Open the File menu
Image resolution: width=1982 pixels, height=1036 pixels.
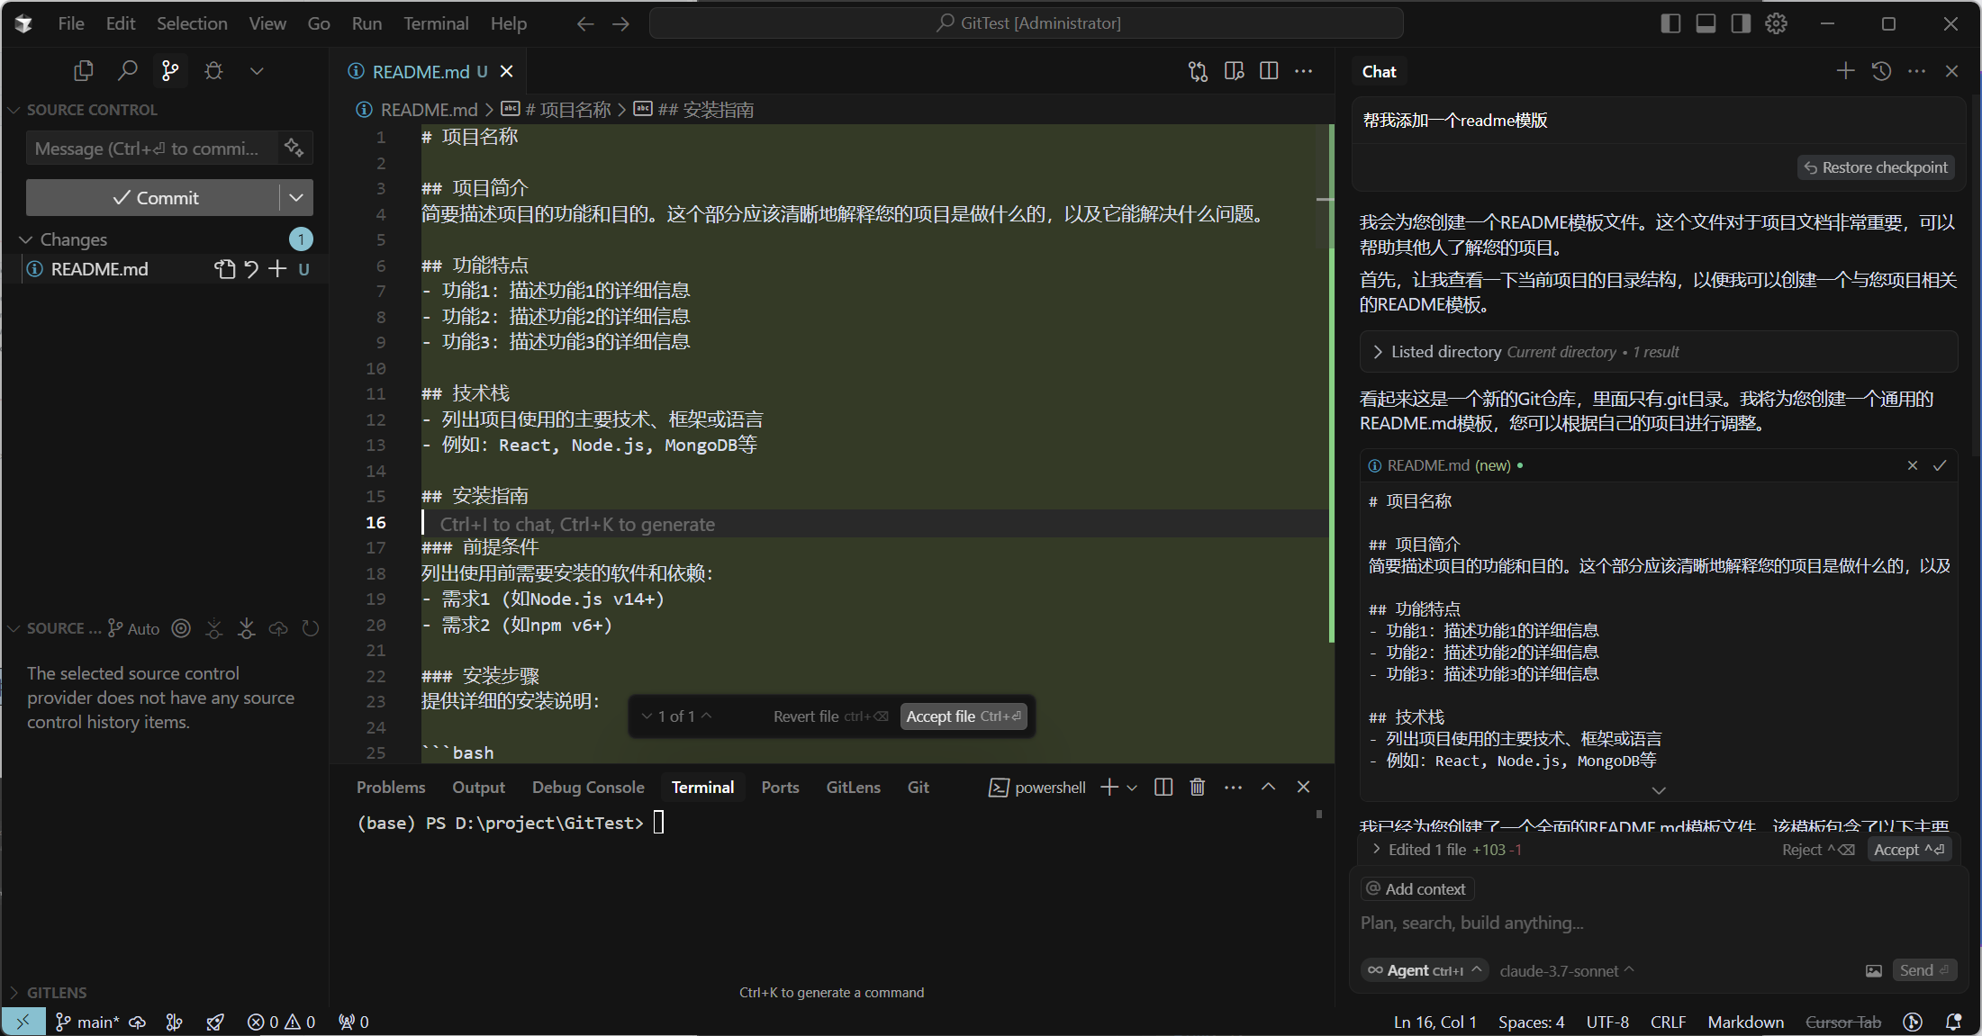71,23
